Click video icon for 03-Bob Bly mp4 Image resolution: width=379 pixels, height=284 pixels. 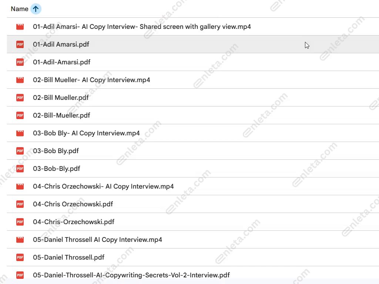(x=20, y=133)
